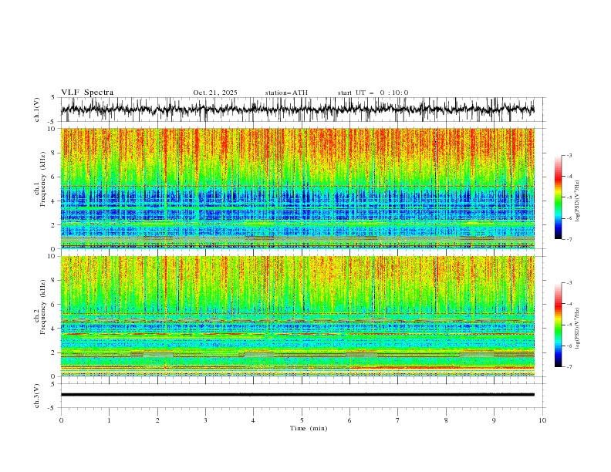Click the "0" tick on the time axis
The height and width of the screenshot is (472, 611).
pyautogui.click(x=61, y=420)
